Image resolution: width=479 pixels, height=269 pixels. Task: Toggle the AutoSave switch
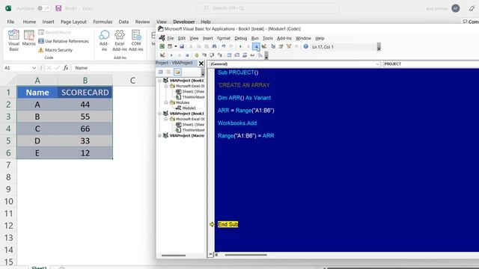tap(43, 8)
